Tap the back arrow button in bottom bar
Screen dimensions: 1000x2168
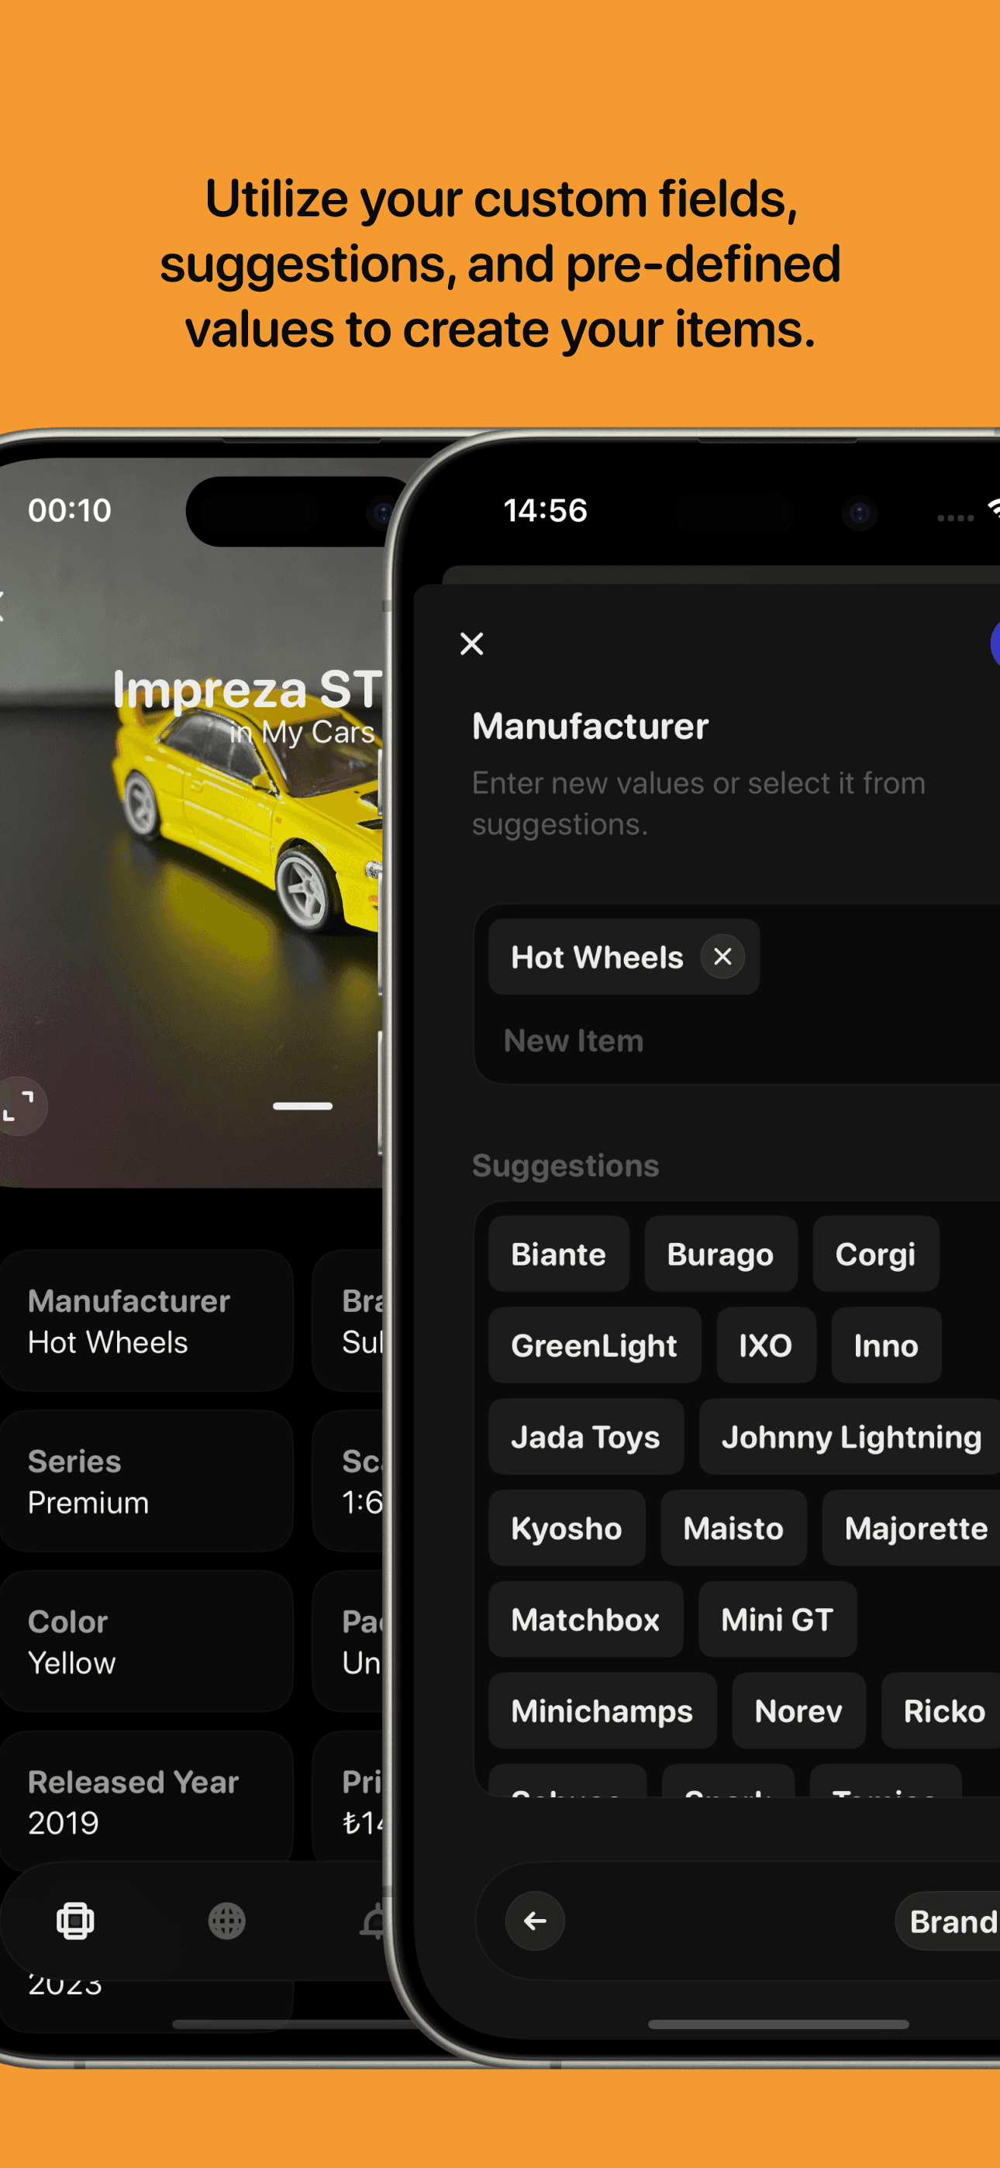[535, 1921]
